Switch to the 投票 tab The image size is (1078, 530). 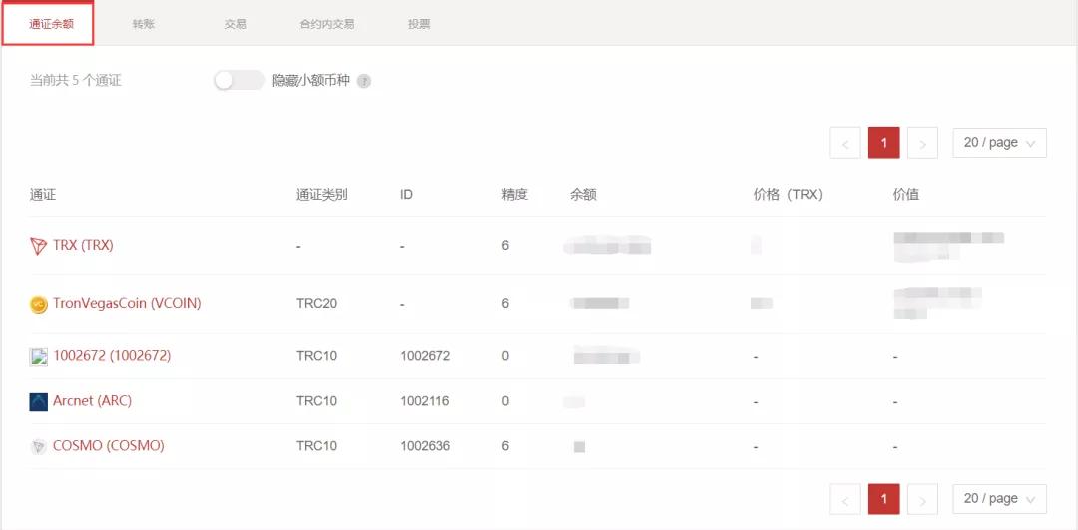[x=419, y=24]
